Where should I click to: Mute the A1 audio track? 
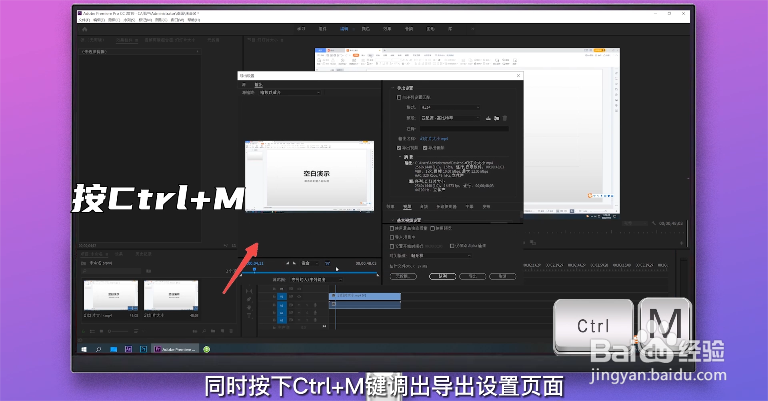(299, 305)
